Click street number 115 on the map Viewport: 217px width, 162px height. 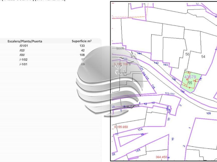(x=153, y=87)
